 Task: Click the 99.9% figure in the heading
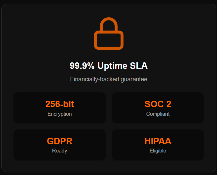pos(82,66)
